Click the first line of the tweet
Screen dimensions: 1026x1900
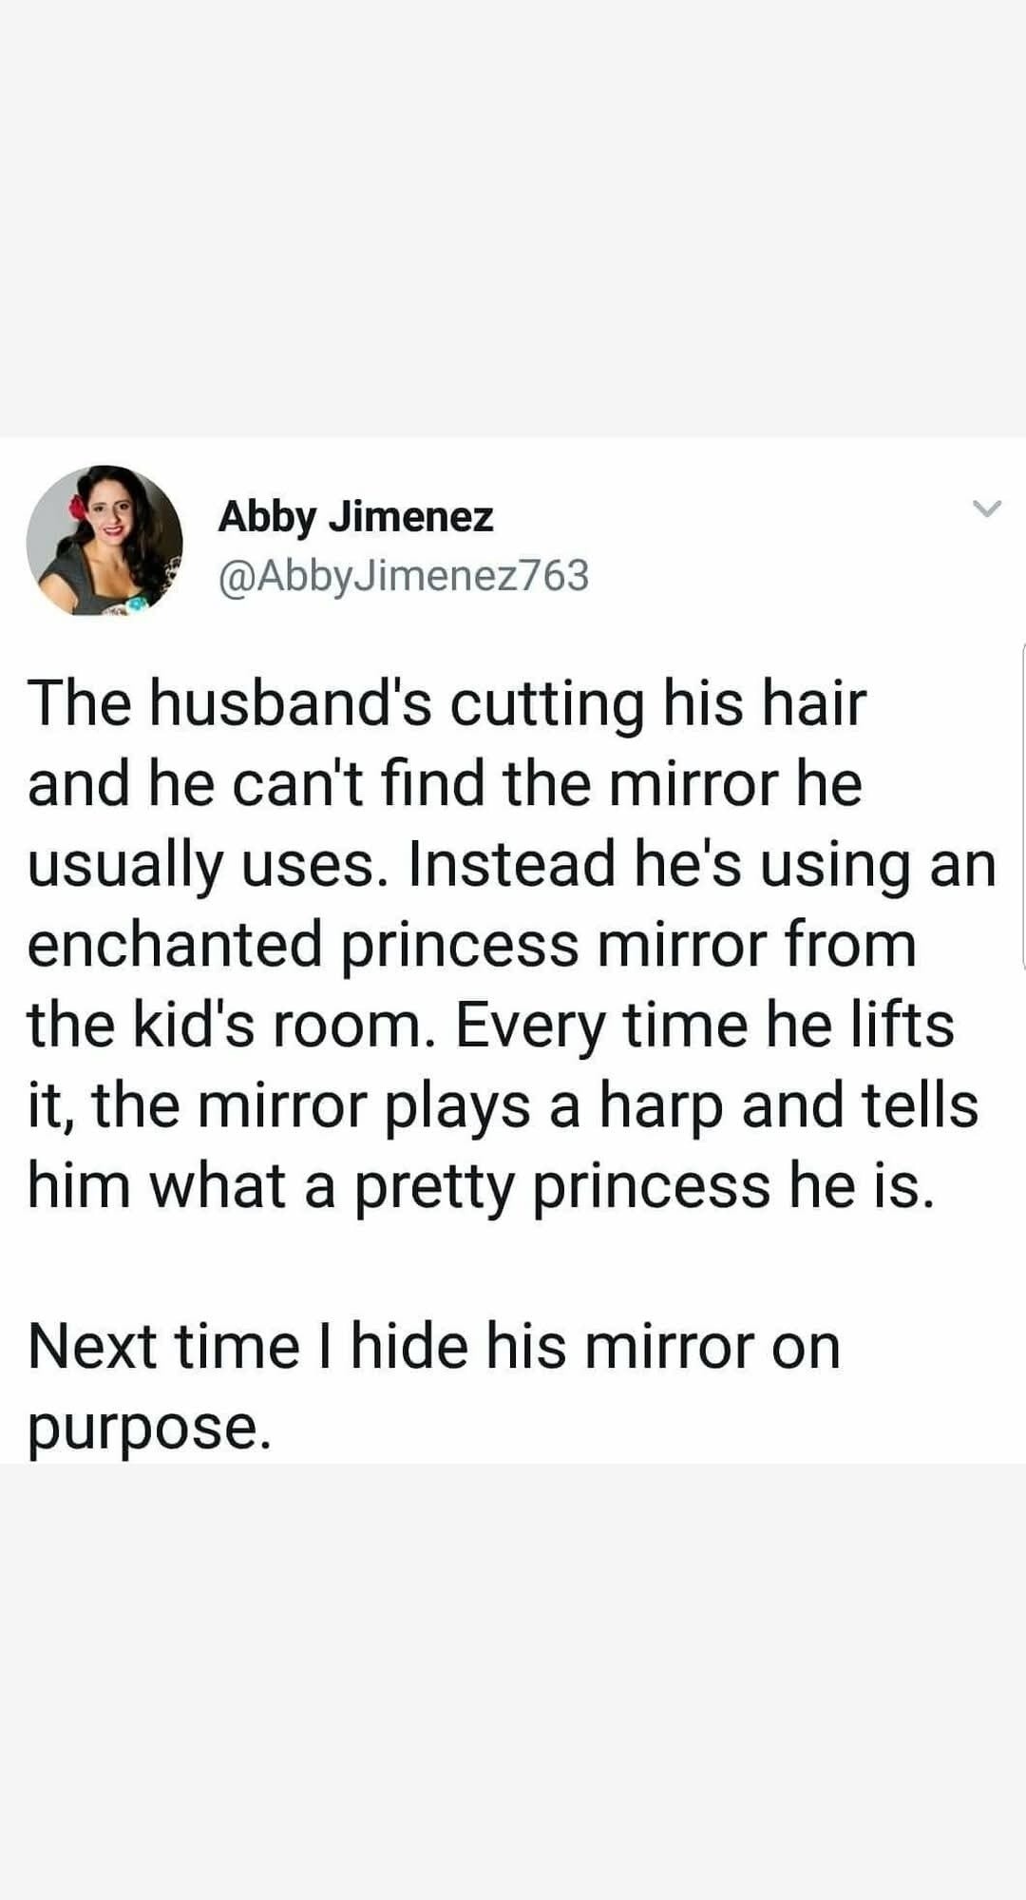[x=446, y=703]
